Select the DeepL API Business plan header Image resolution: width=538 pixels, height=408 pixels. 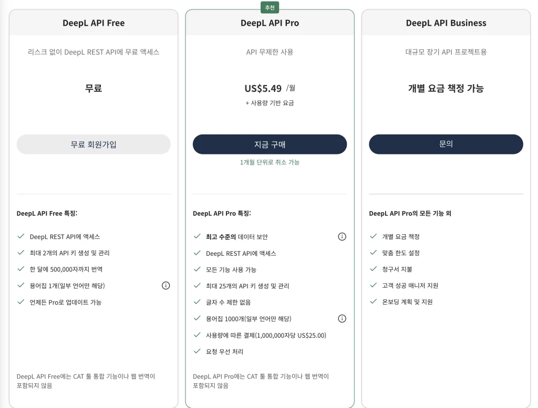pyautogui.click(x=446, y=23)
